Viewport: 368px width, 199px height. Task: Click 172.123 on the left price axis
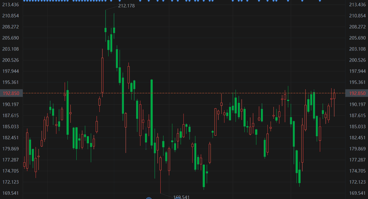tap(11, 182)
